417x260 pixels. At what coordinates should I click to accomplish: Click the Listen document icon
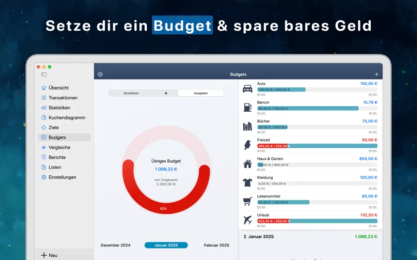43,167
